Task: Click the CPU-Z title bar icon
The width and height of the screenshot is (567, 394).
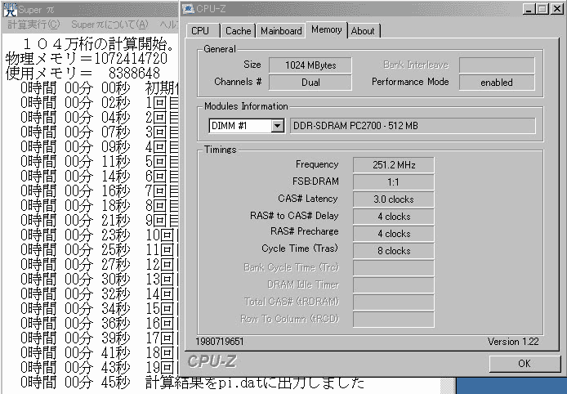Action: pos(190,8)
